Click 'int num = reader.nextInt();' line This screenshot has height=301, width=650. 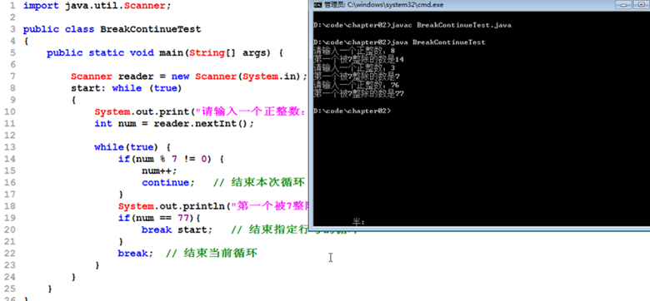(x=174, y=124)
